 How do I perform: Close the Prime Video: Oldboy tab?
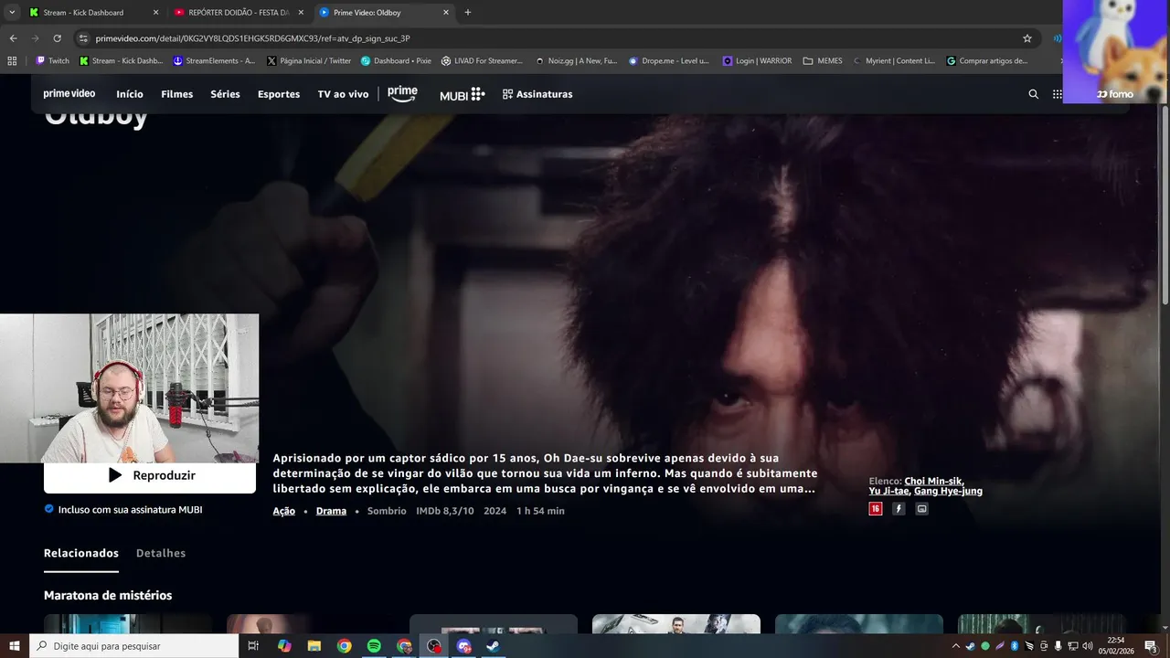[446, 13]
